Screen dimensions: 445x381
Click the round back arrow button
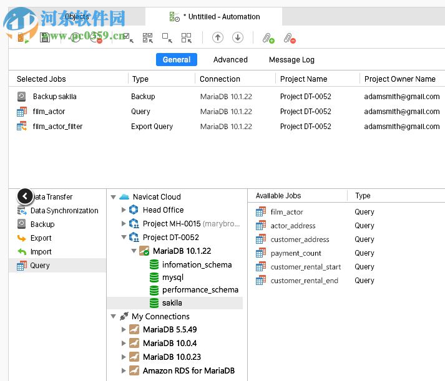coord(25,196)
